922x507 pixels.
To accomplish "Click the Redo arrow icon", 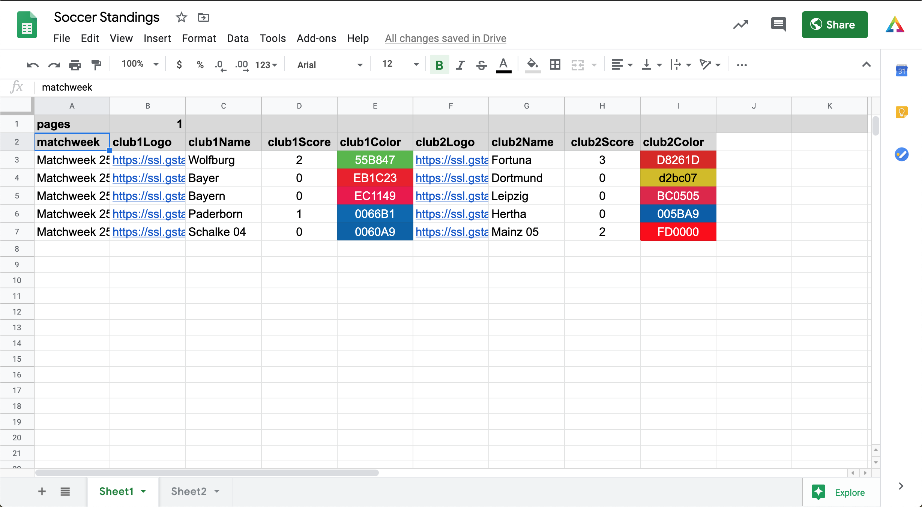I will coord(54,65).
